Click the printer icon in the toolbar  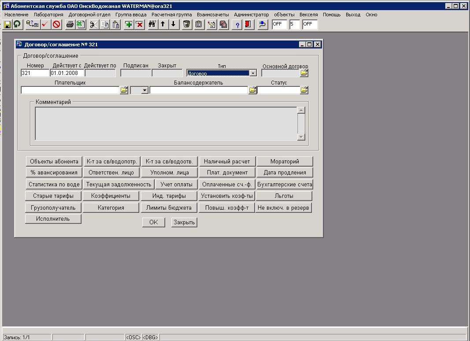pyautogui.click(x=70, y=24)
